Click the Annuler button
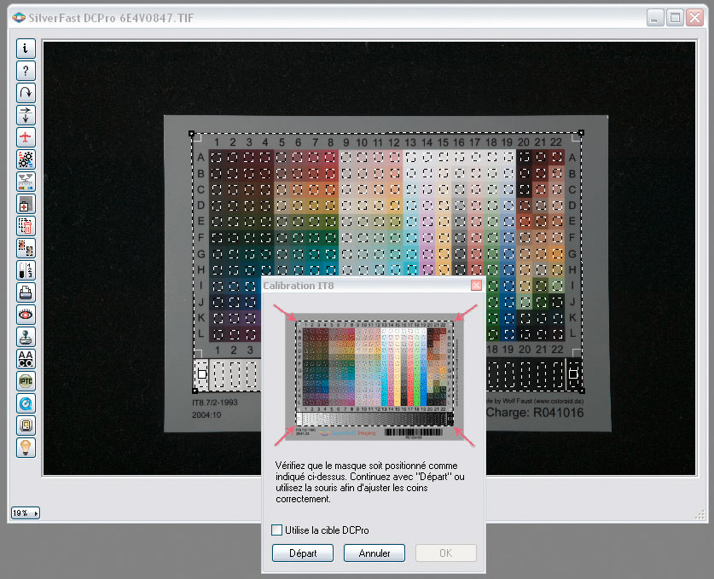 (374, 553)
